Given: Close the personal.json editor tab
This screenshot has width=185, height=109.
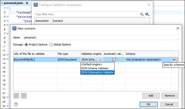Looking at the screenshot, I should (27, 3).
